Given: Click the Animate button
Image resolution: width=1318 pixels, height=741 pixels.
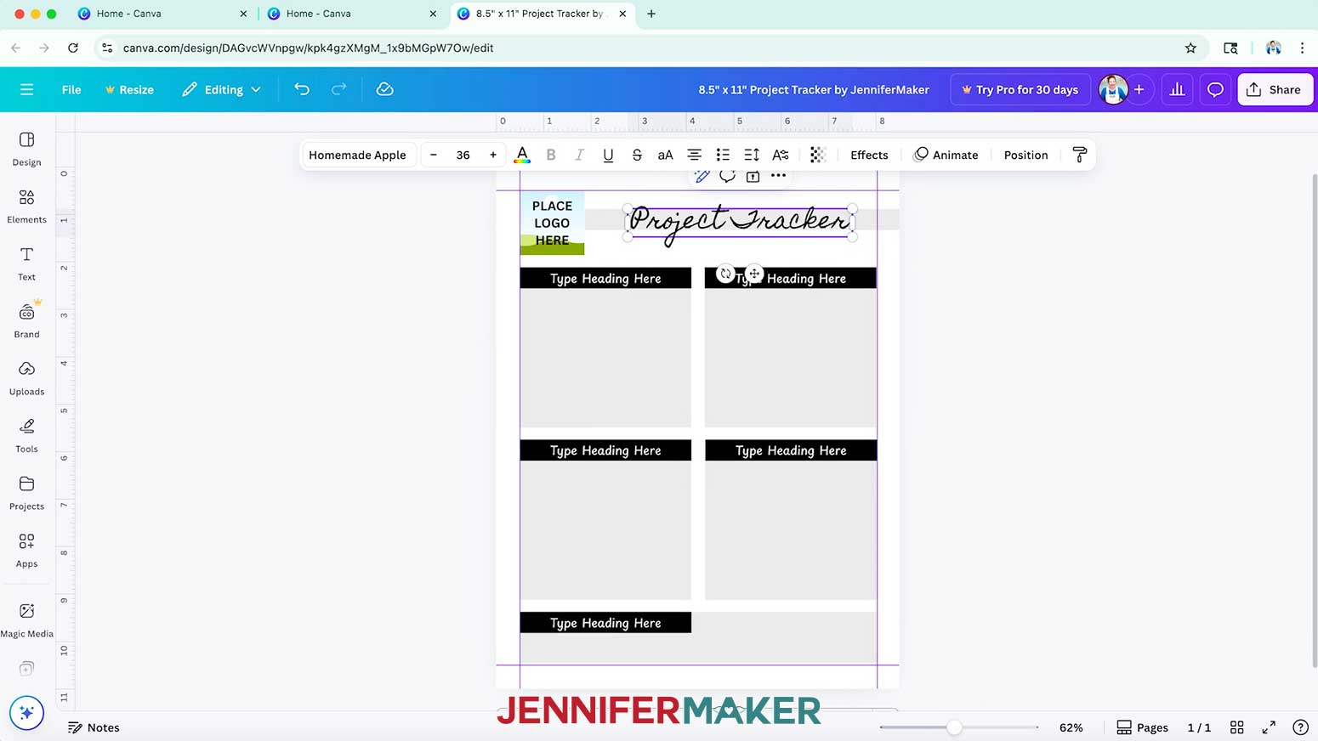Looking at the screenshot, I should tap(946, 155).
